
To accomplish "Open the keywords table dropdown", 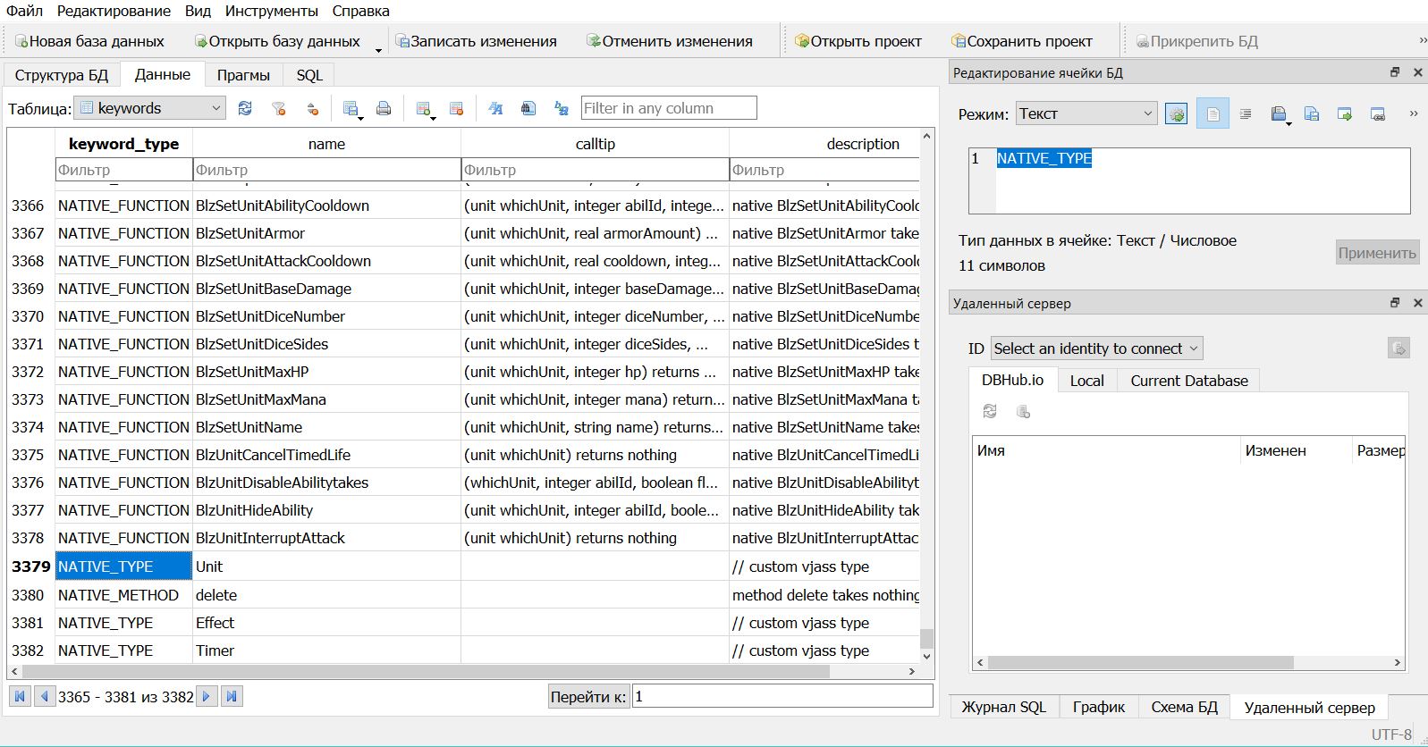I will point(149,108).
